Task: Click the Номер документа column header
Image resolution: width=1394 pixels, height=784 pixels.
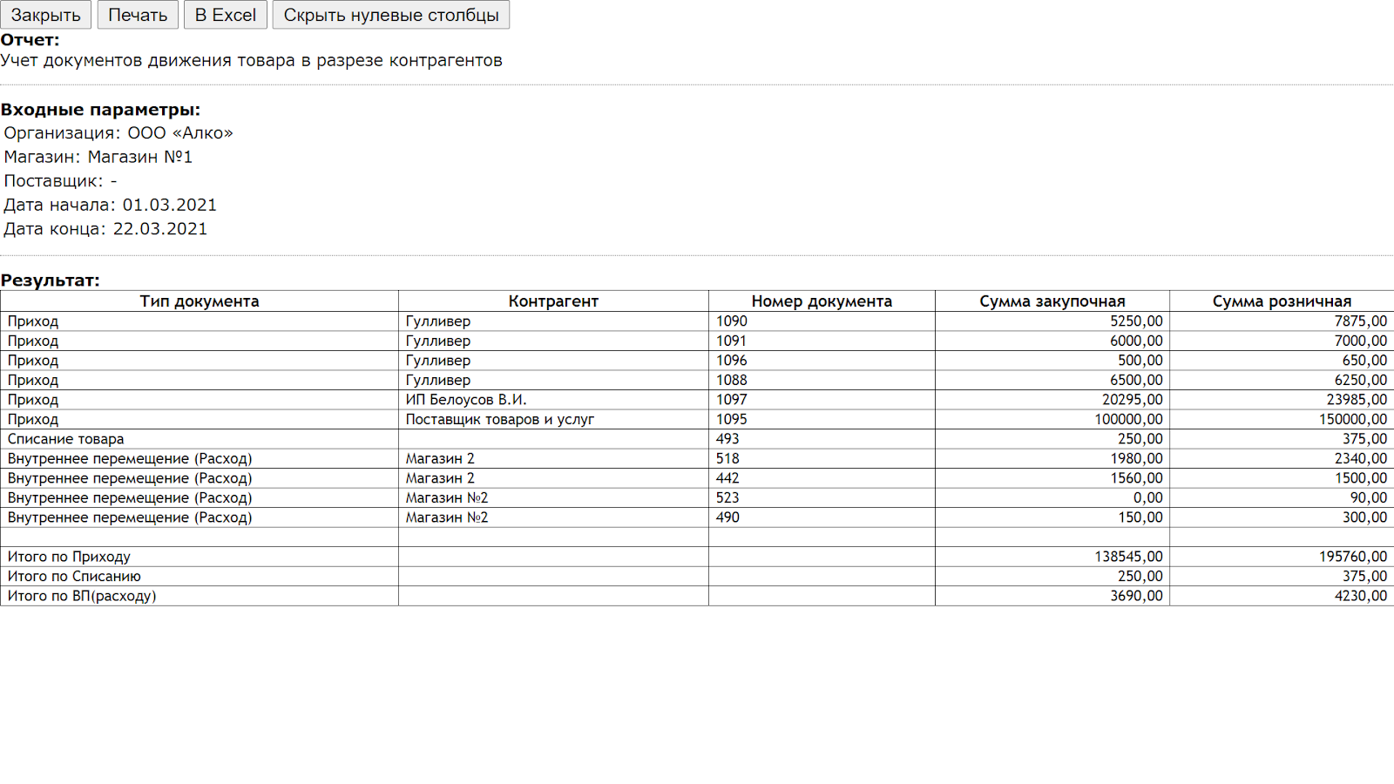Action: click(822, 301)
